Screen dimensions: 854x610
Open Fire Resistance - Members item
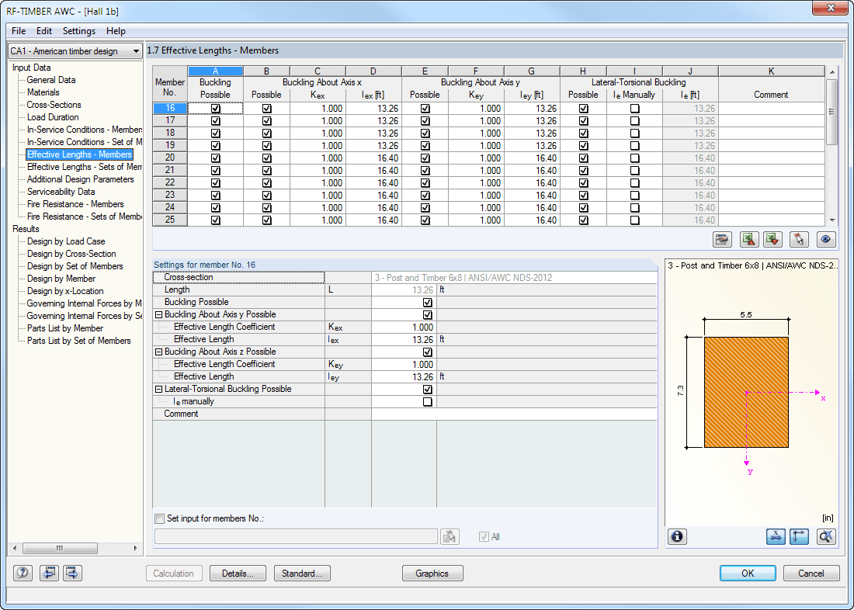click(x=75, y=204)
